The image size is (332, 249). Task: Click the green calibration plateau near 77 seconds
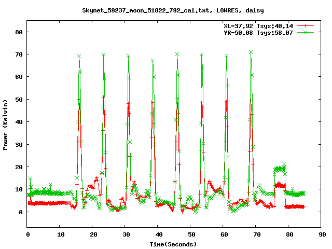pos(280,169)
